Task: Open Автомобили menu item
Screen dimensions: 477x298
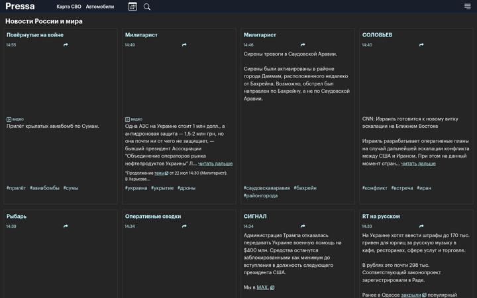Action: click(100, 7)
